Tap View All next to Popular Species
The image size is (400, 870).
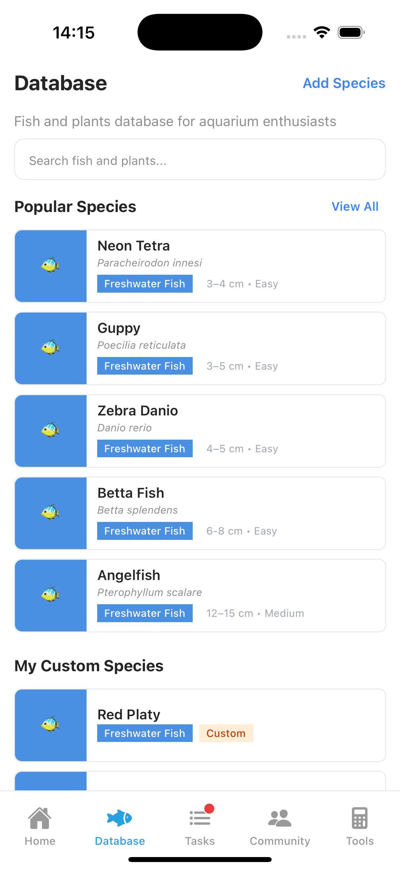[355, 206]
